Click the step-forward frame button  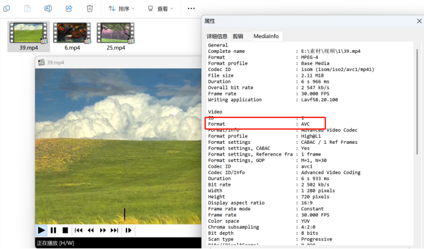tap(128, 230)
